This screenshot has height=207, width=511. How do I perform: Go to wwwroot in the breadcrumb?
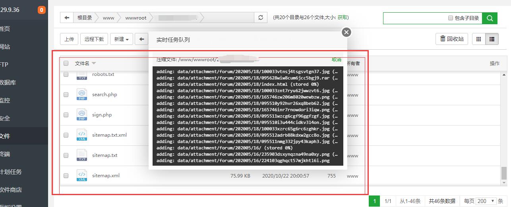136,17
